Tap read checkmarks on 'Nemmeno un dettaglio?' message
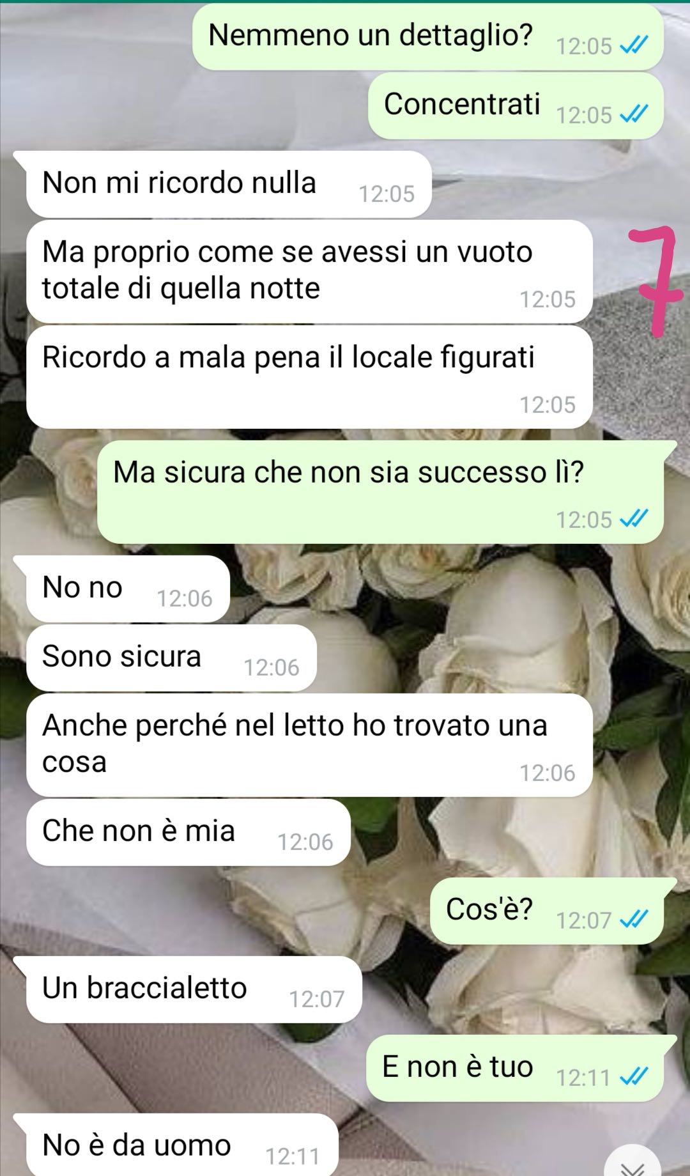Viewport: 690px width, 1176px height. 634,46
